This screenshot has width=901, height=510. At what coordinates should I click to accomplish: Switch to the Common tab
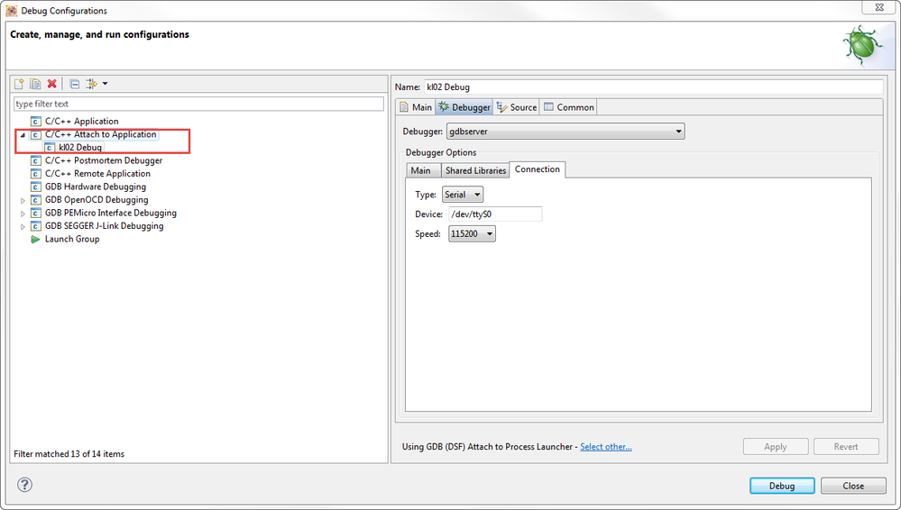click(569, 107)
